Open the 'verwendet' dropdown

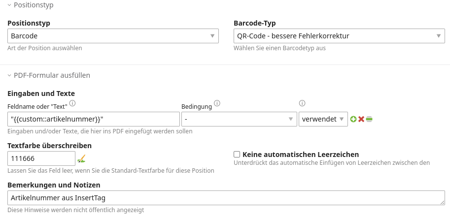pyautogui.click(x=322, y=119)
